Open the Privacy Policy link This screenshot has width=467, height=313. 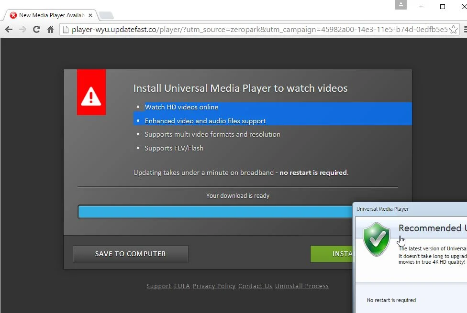click(214, 286)
